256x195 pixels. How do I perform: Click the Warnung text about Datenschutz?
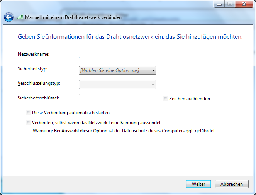[124, 131]
